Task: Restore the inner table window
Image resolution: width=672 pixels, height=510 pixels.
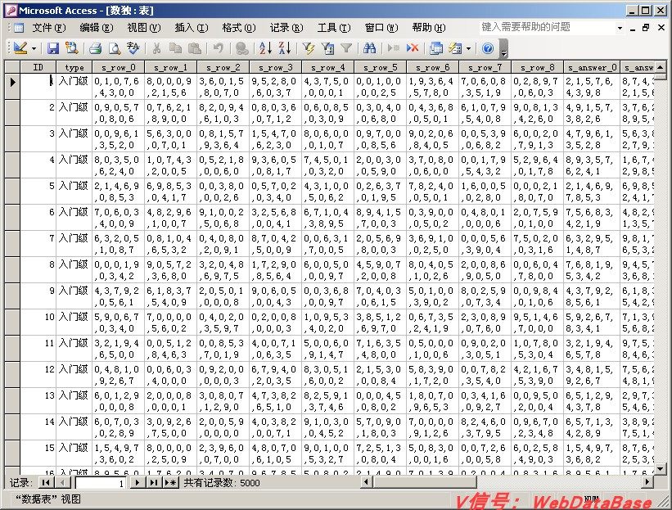Action: tap(646, 28)
